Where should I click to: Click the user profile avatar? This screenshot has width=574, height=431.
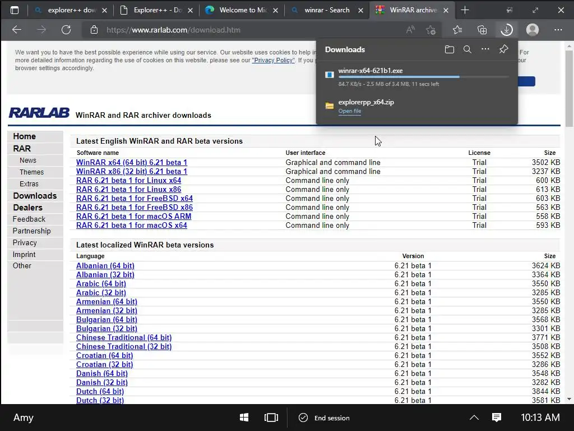coord(533,30)
